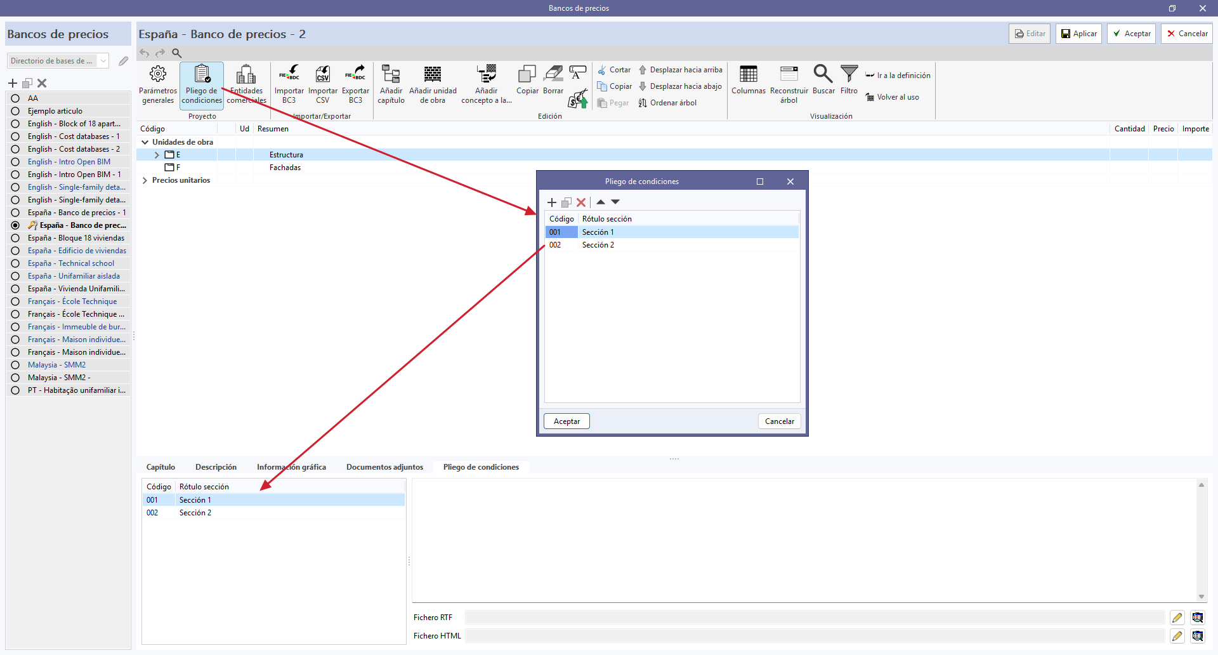1218x655 pixels.
Task: Click the redo arrow above the toolbar
Action: [x=160, y=53]
